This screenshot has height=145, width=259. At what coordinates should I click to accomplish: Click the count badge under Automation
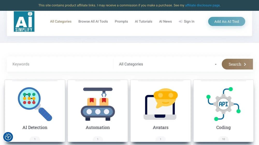[98, 139]
